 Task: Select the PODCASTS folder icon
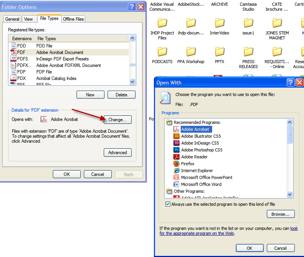click(162, 52)
